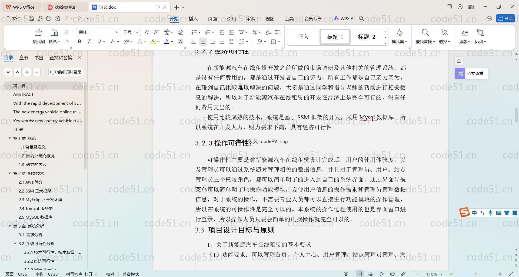Apply the 正文 style
Screen dimensions: 519x277
304,37
